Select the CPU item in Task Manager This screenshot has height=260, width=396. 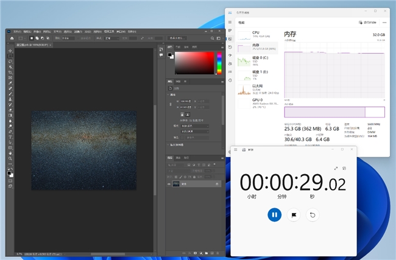pos(258,34)
